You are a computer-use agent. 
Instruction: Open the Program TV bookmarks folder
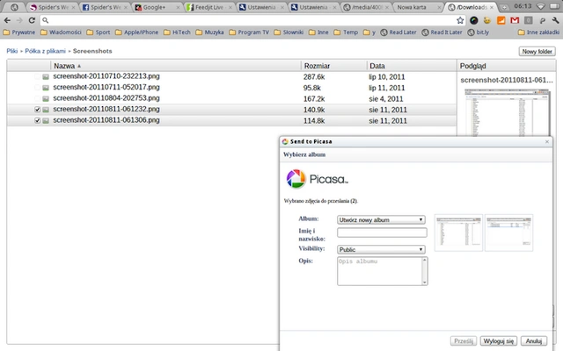(x=249, y=32)
